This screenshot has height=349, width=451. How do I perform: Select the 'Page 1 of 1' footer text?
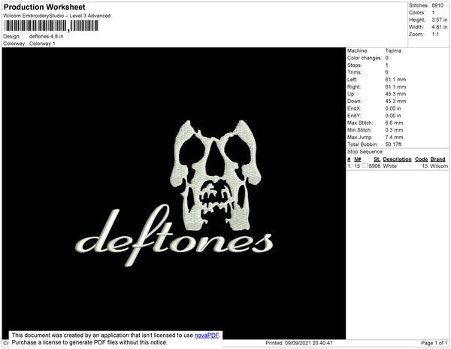point(434,343)
